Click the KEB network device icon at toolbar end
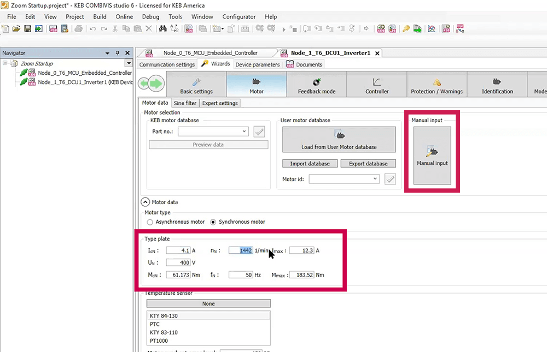Screen dimensions: 547x352 pyautogui.click(x=460, y=28)
